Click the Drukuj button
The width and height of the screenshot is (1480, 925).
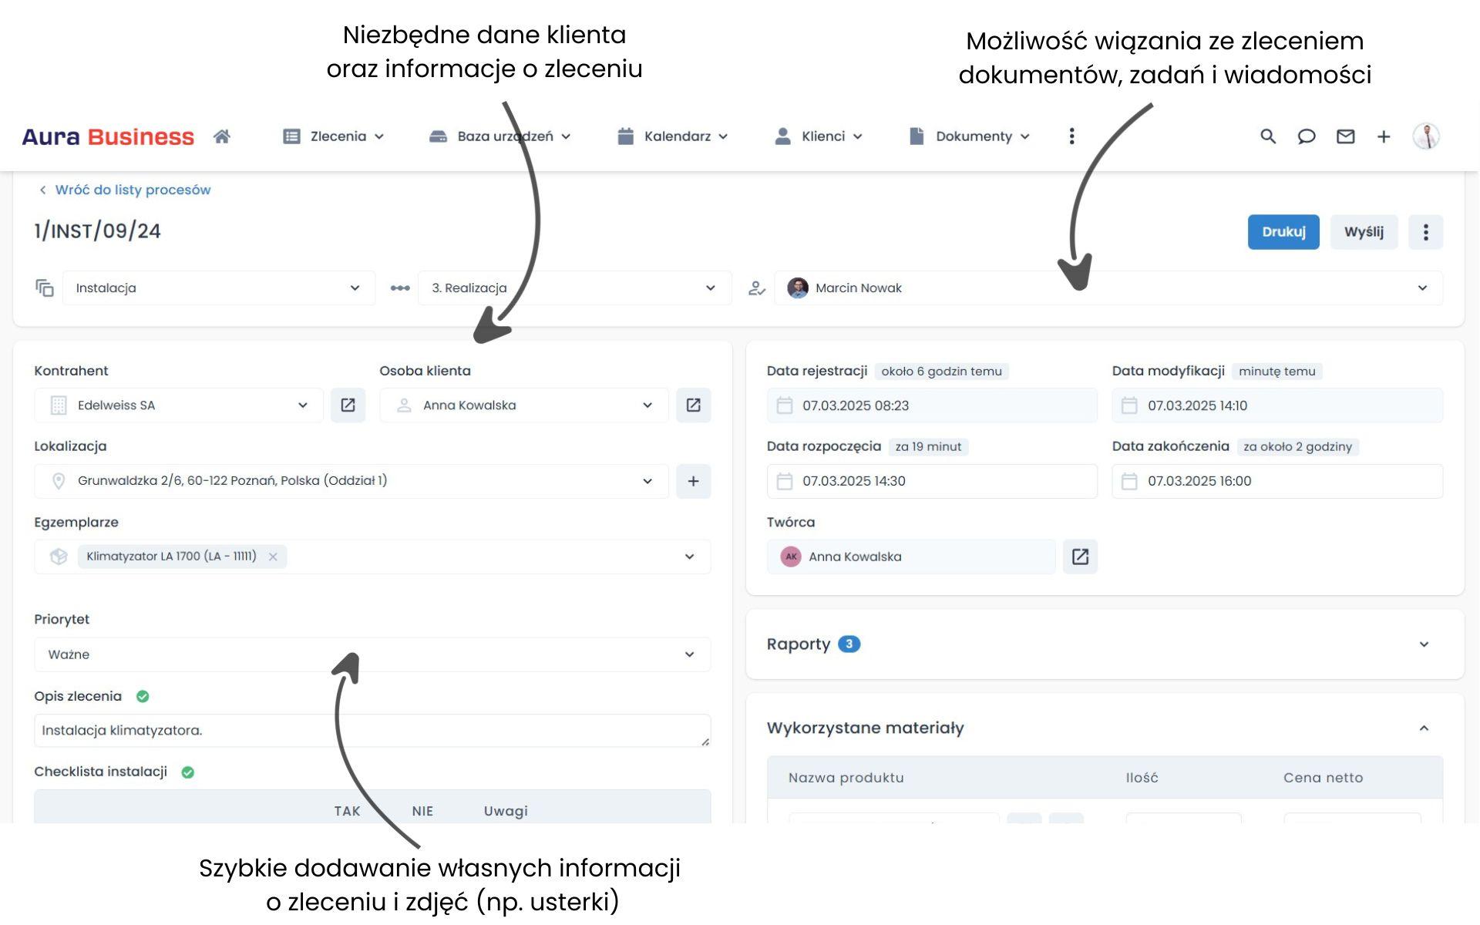tap(1283, 232)
